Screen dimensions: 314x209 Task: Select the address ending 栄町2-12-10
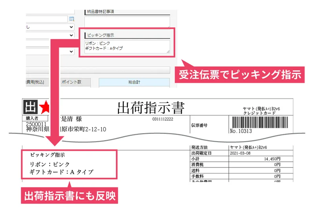pyautogui.click(x=83, y=129)
